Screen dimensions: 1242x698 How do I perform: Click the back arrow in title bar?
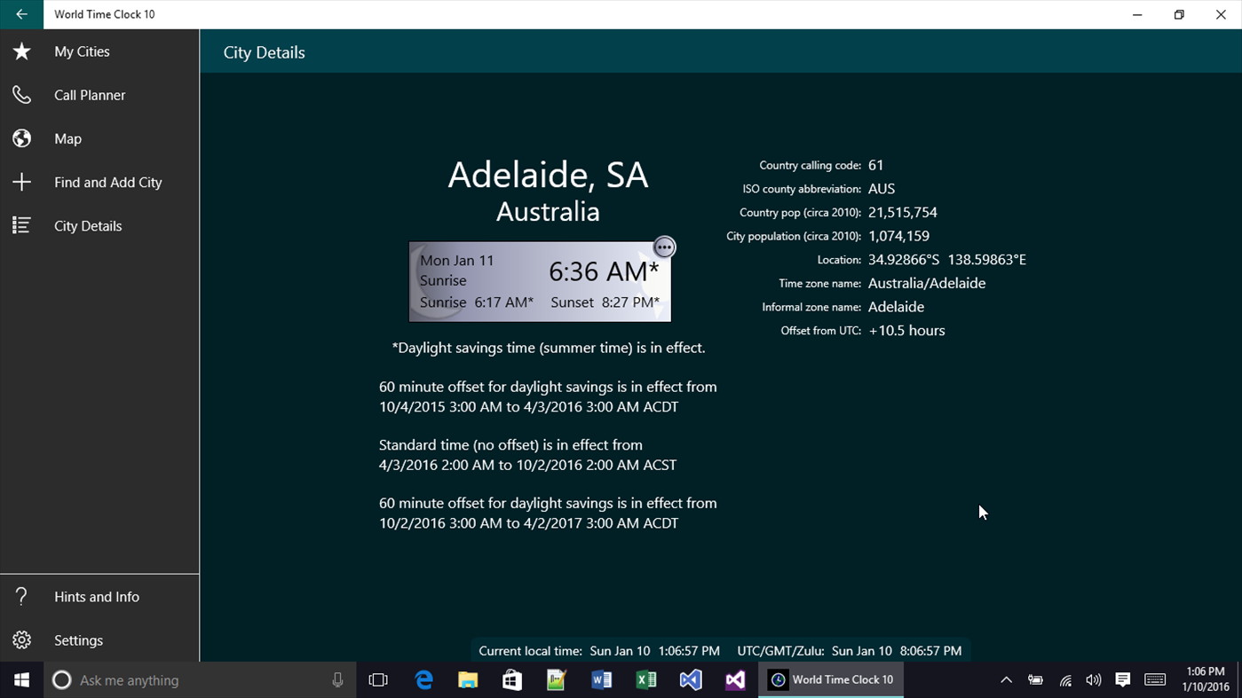click(x=21, y=14)
